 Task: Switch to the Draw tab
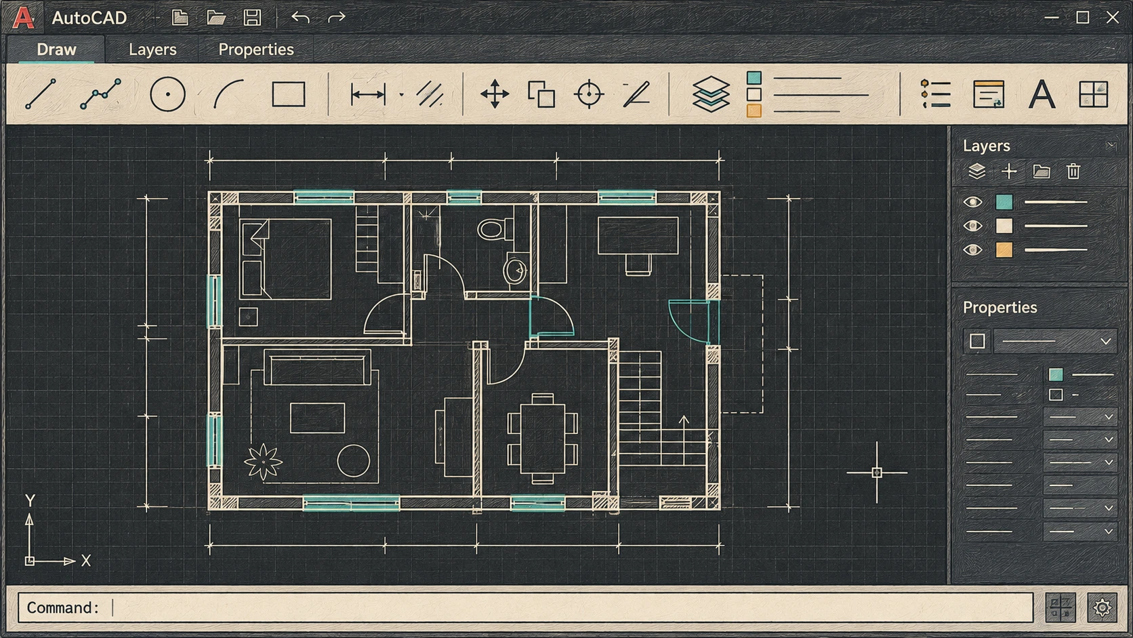pyautogui.click(x=56, y=49)
